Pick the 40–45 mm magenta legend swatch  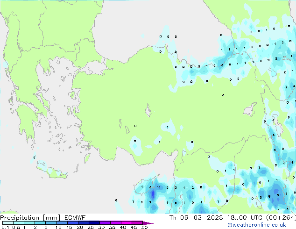pyautogui.click(x=127, y=223)
